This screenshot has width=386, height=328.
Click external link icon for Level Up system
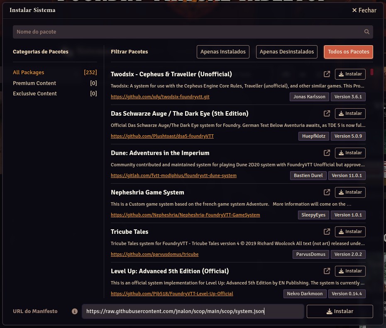pos(327,271)
